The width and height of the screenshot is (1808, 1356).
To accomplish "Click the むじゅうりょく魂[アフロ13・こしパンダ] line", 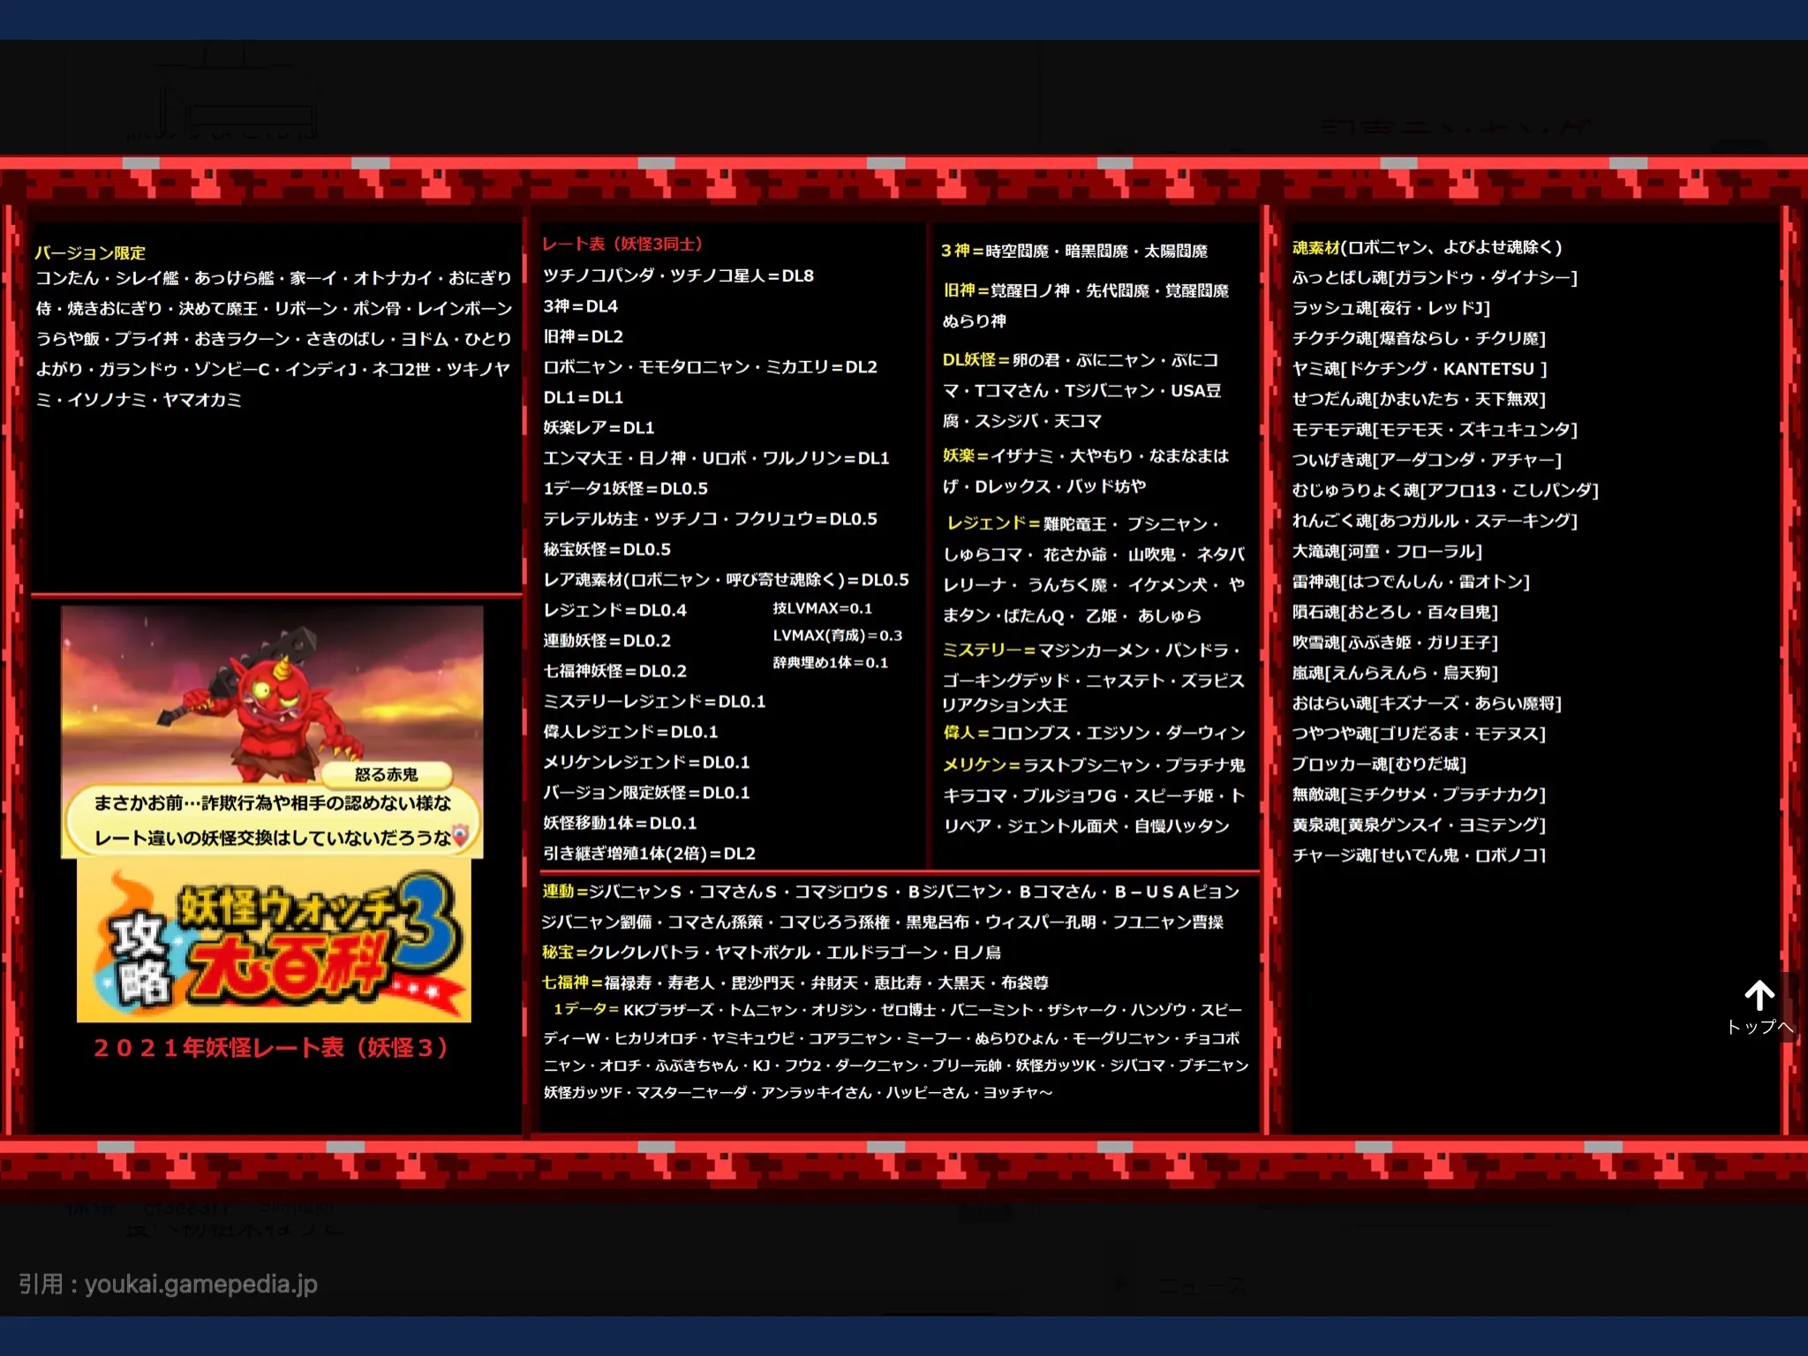I will pos(1445,490).
